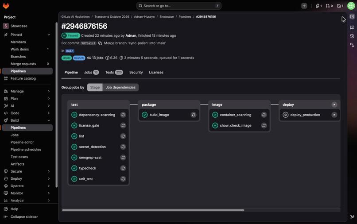Click the horizontal pipeline graph scrollbar
Image resolution: width=357 pixels, height=224 pixels.
click(153, 210)
